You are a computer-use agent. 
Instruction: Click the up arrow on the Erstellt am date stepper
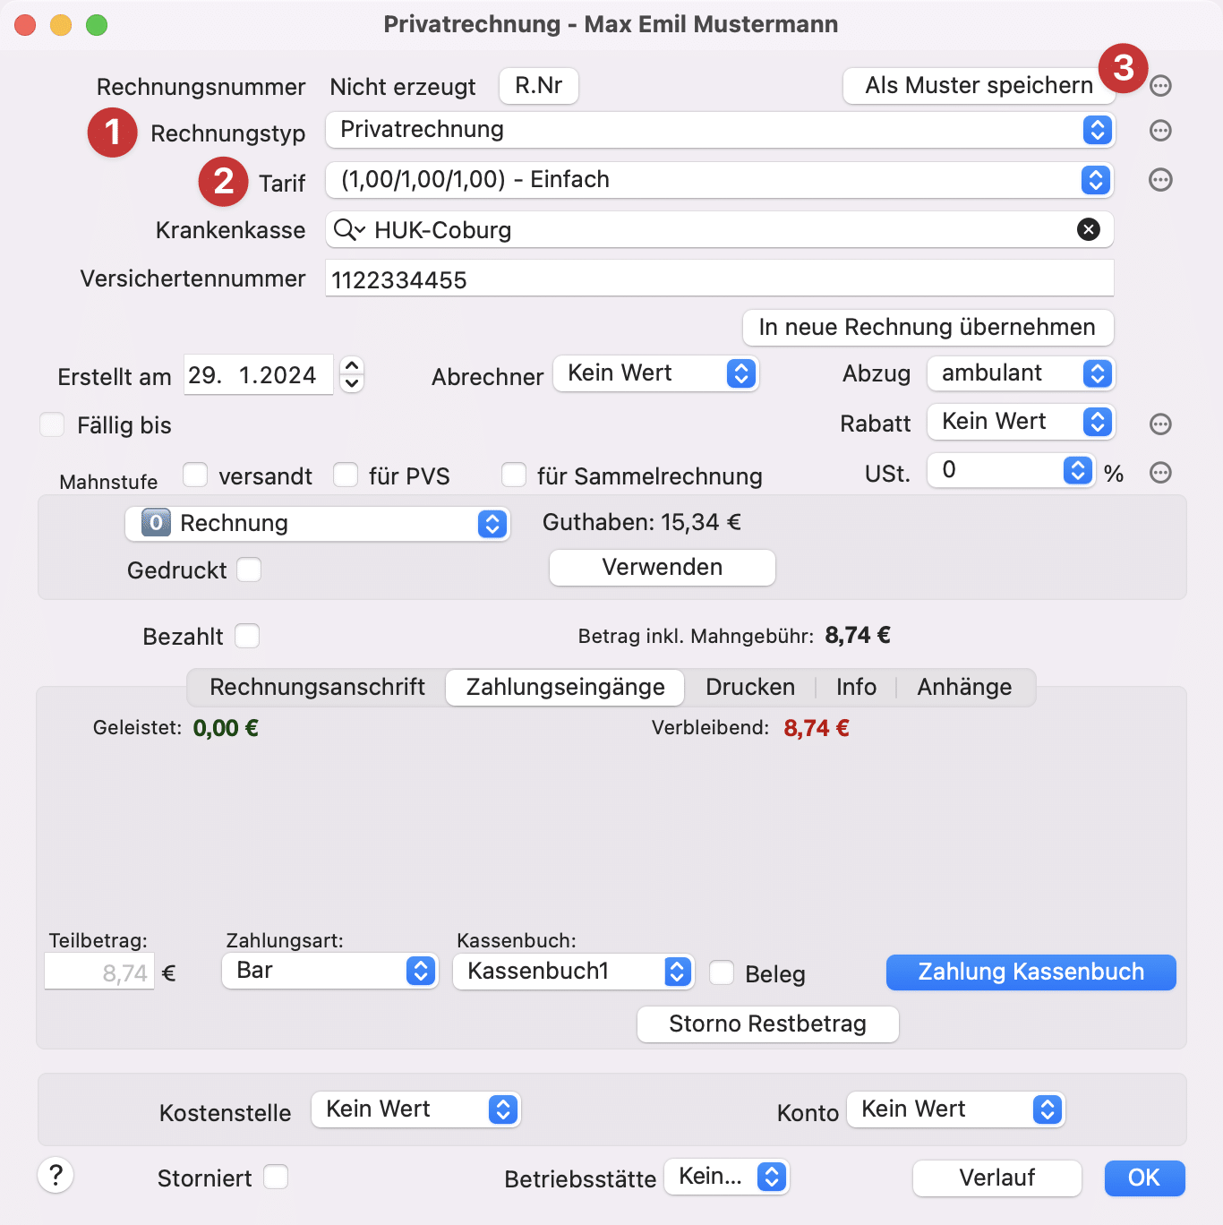[352, 366]
